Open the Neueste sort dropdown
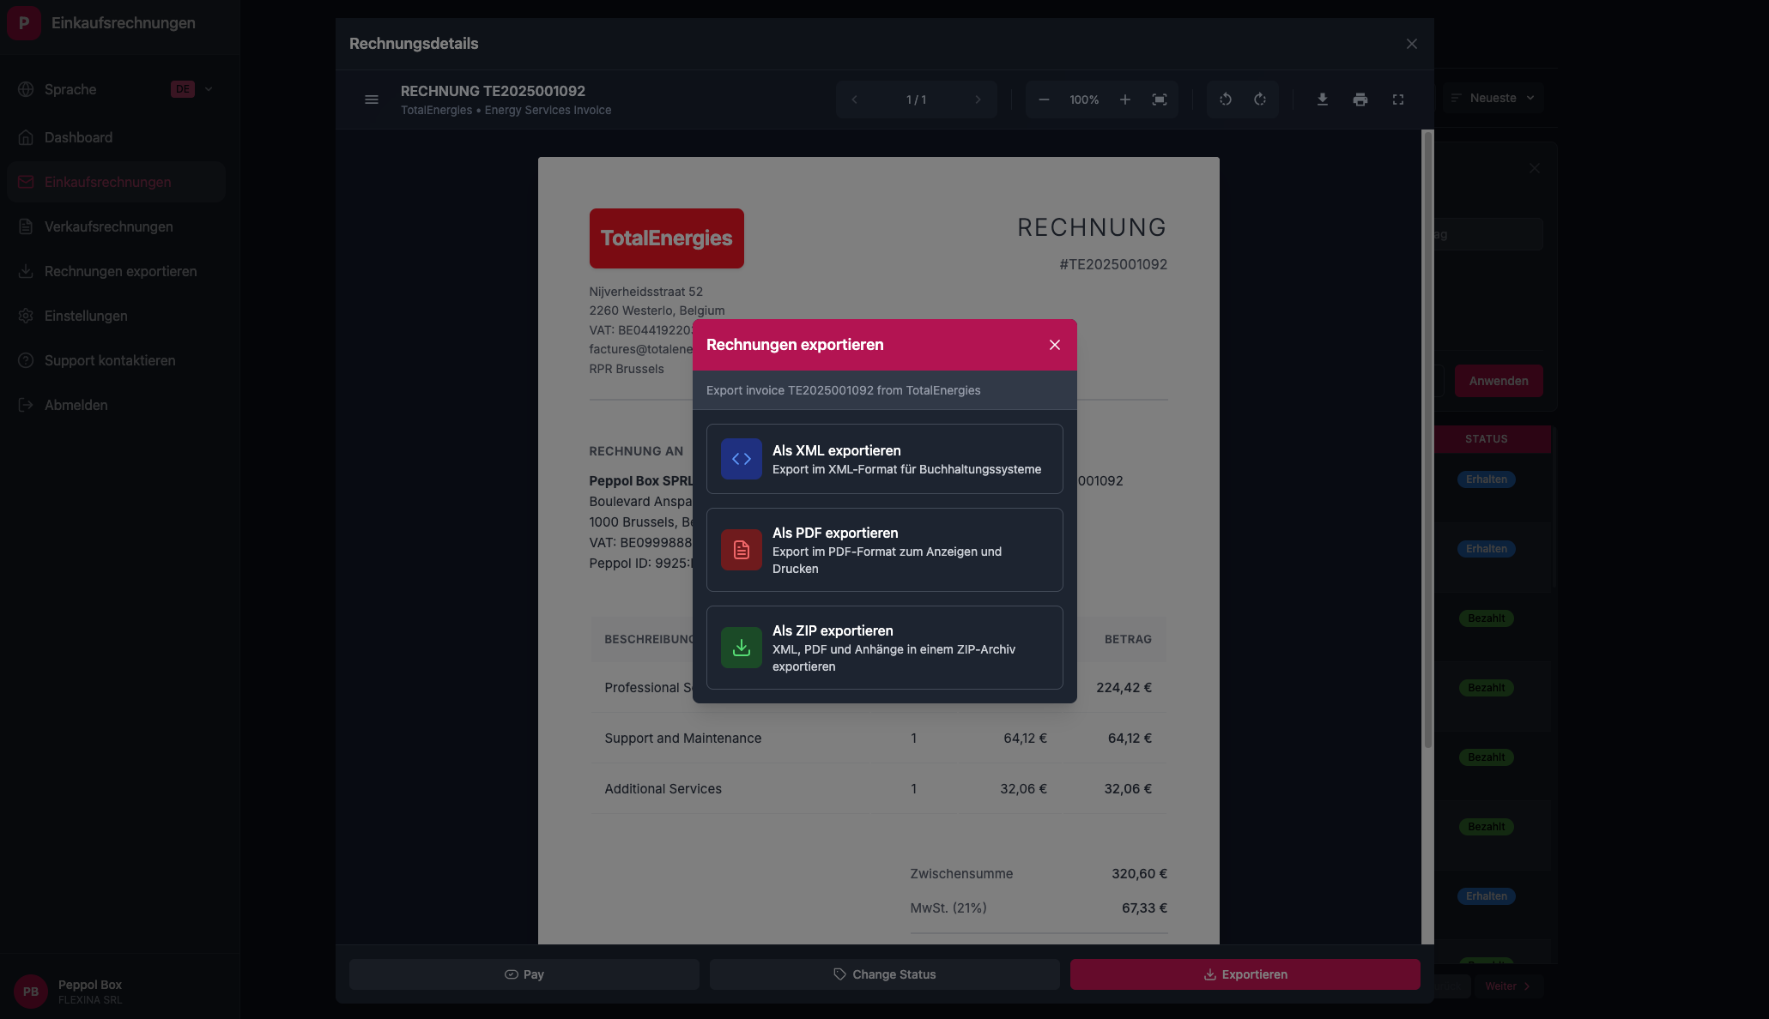 (x=1493, y=98)
